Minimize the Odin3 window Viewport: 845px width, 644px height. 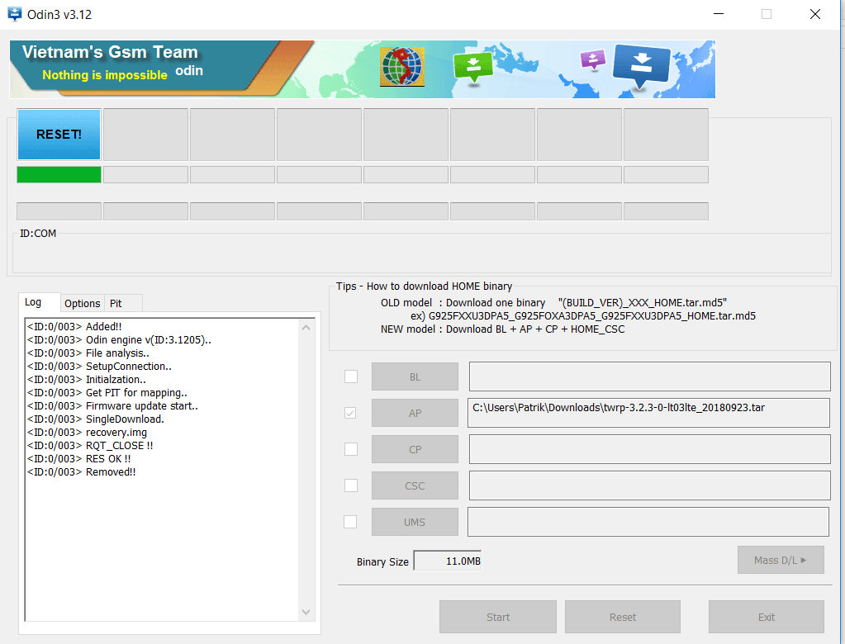tap(719, 14)
